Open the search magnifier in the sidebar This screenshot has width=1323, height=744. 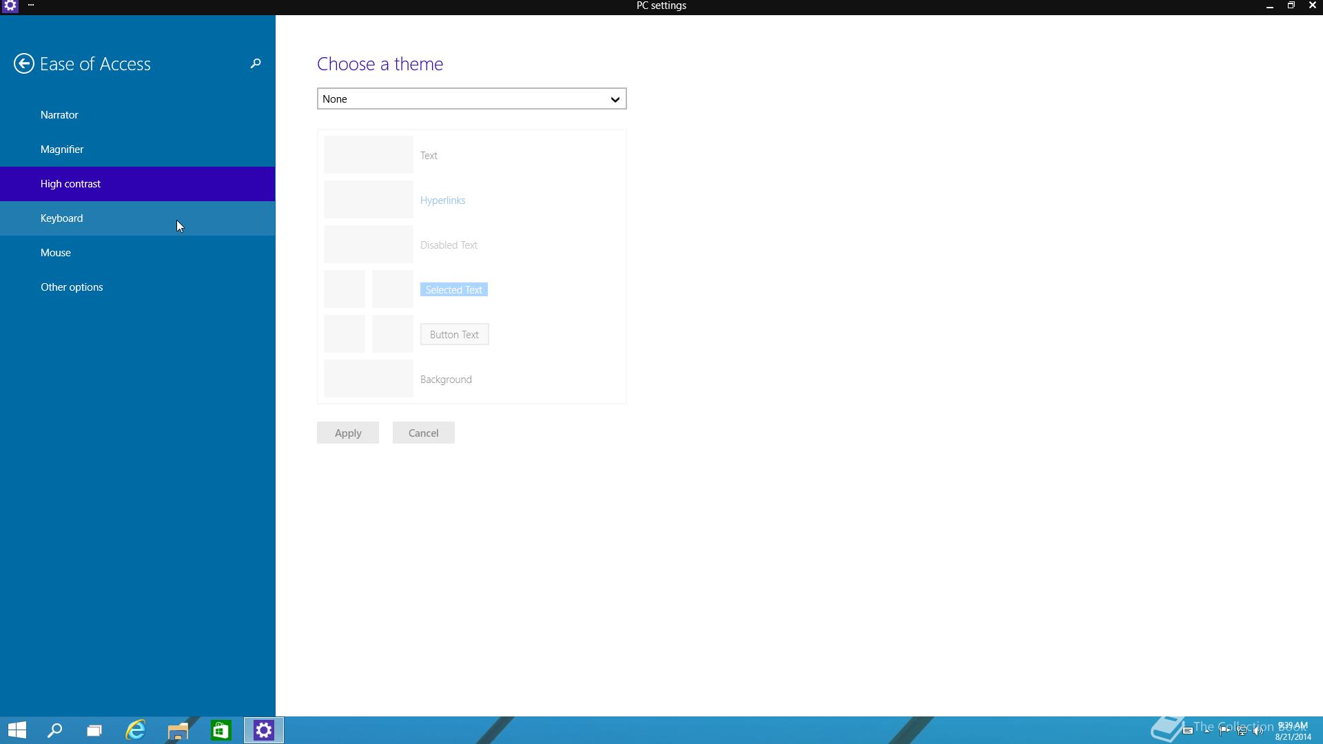pos(256,63)
